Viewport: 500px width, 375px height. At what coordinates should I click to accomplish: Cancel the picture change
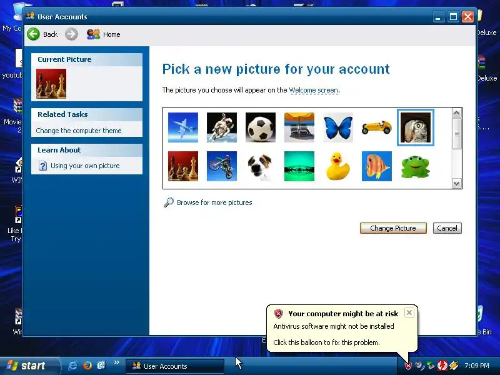click(447, 228)
